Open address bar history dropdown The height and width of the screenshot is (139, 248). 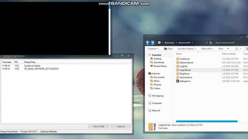click(x=207, y=42)
